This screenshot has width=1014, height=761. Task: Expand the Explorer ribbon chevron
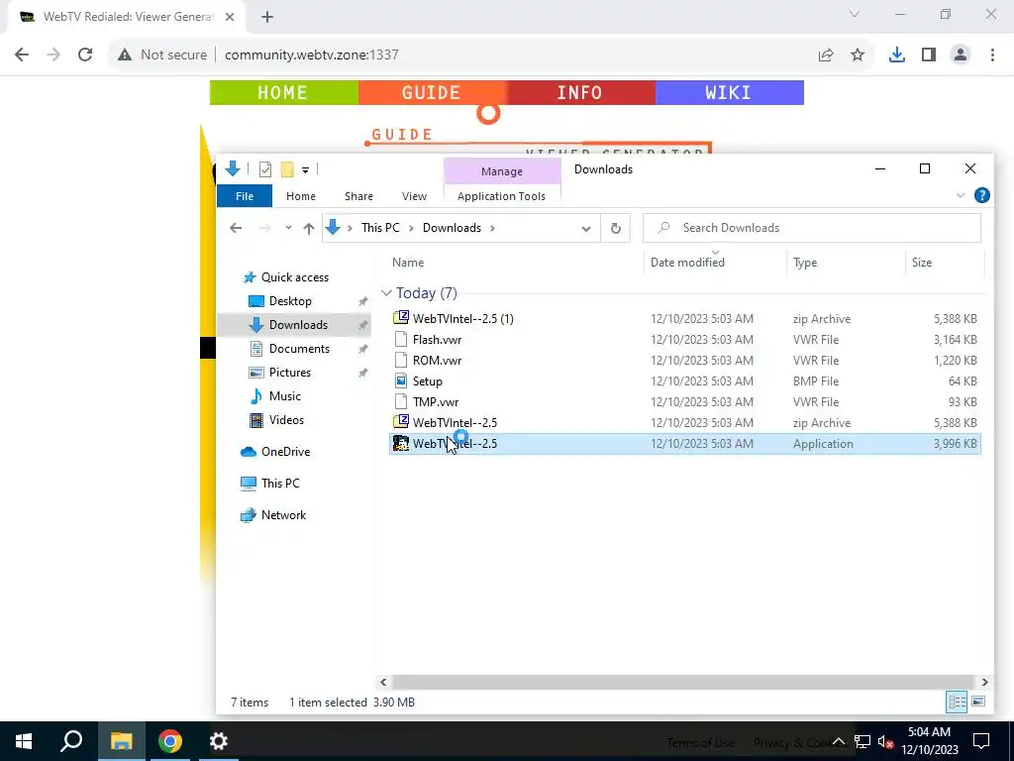(961, 195)
